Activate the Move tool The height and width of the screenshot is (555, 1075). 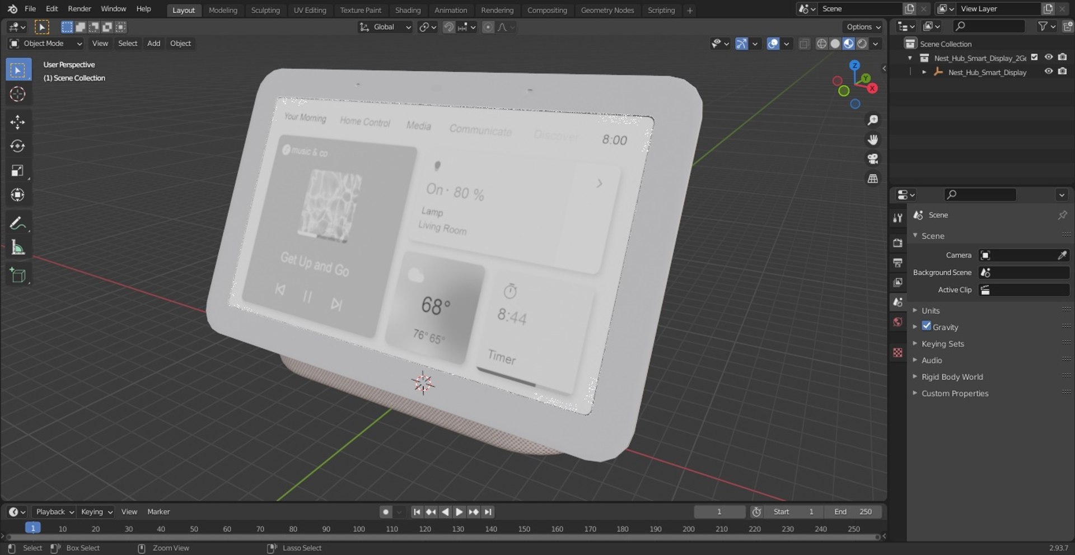pos(18,122)
